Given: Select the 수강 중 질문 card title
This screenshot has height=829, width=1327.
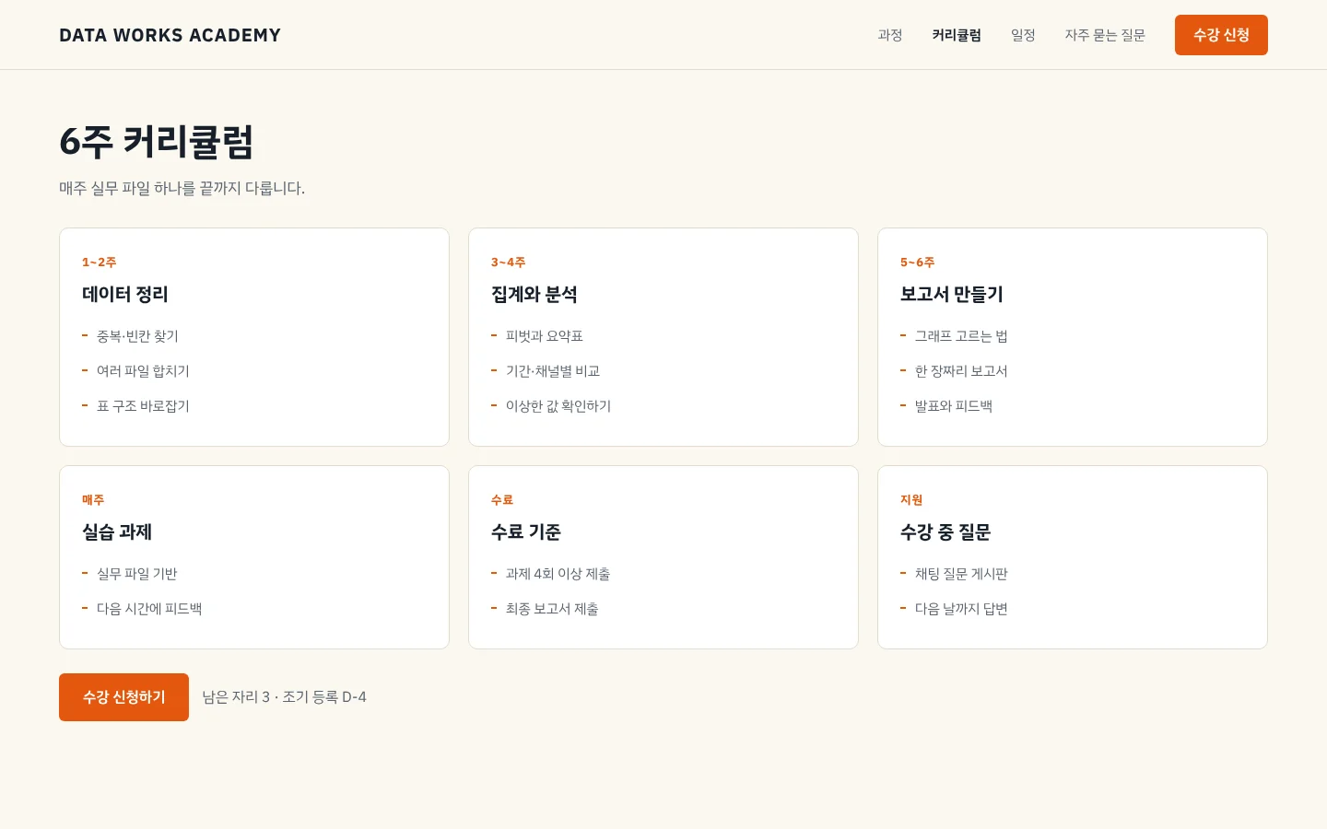Looking at the screenshot, I should (945, 532).
